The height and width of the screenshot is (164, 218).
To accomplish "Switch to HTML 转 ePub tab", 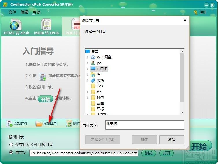I will 16,27.
